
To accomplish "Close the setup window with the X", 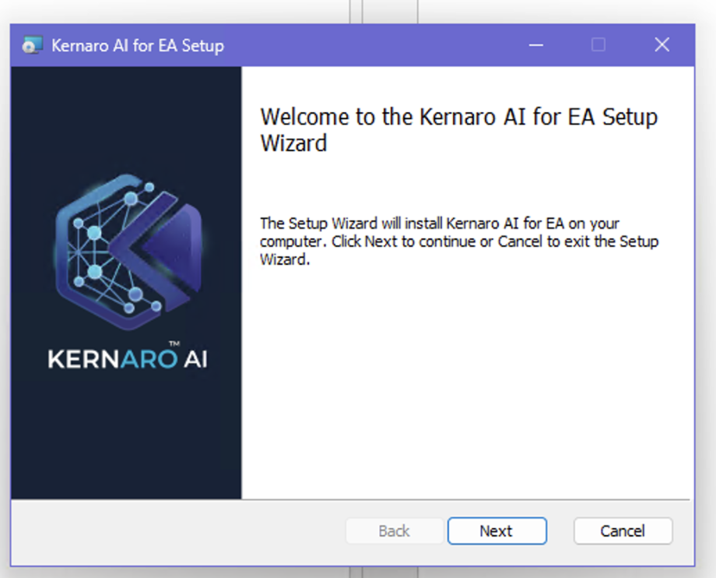I will click(x=662, y=44).
